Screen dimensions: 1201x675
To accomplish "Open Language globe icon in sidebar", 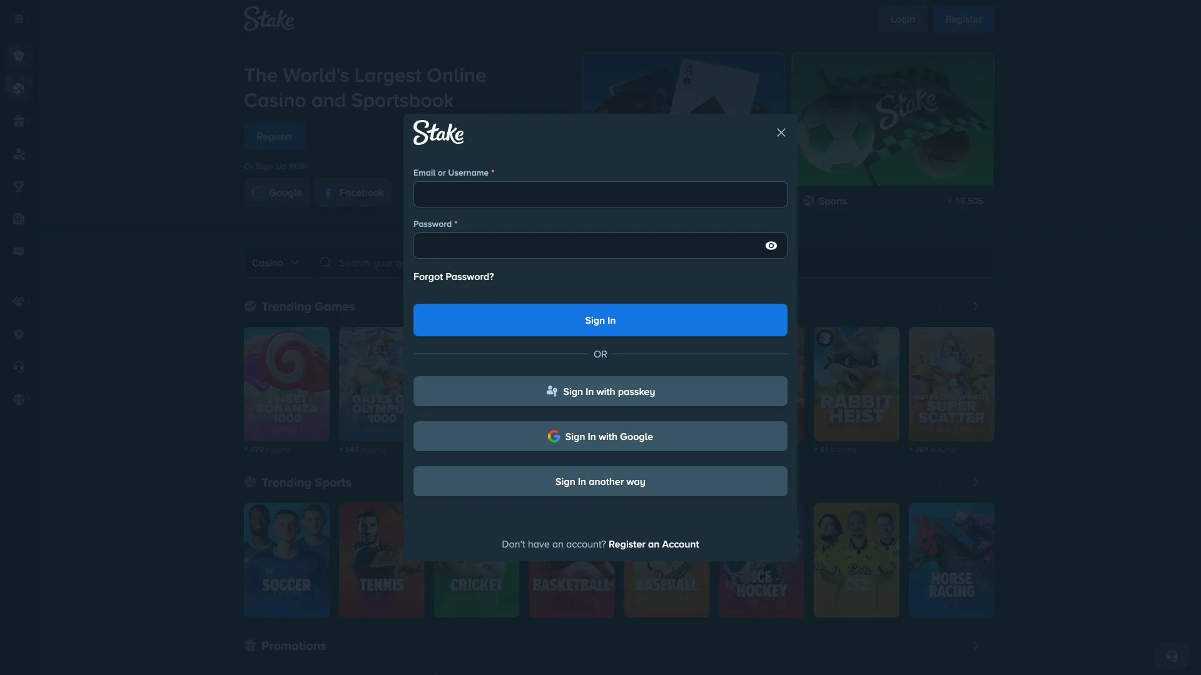I will point(19,399).
